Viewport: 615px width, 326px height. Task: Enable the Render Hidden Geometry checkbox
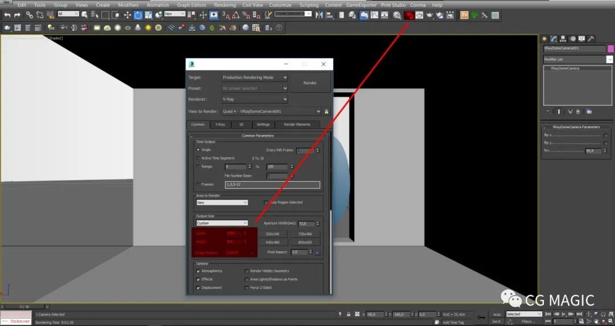click(x=247, y=271)
